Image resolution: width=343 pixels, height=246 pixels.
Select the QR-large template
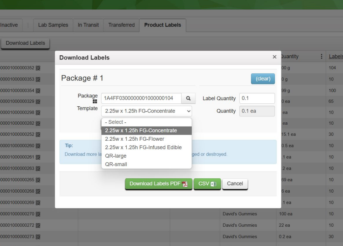tap(147, 156)
